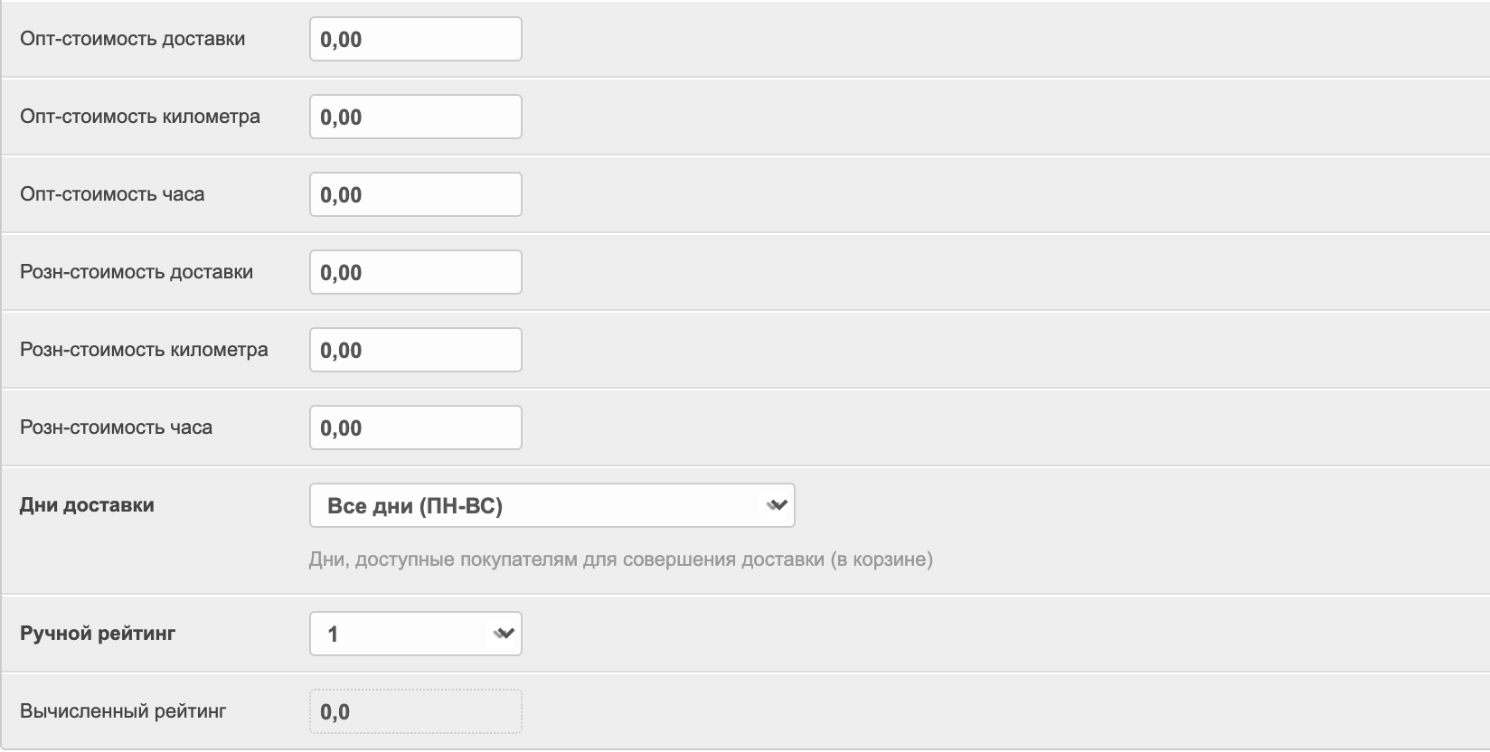Click the Дни доставки bold label
Screen dimensions: 1490x752
click(87, 505)
